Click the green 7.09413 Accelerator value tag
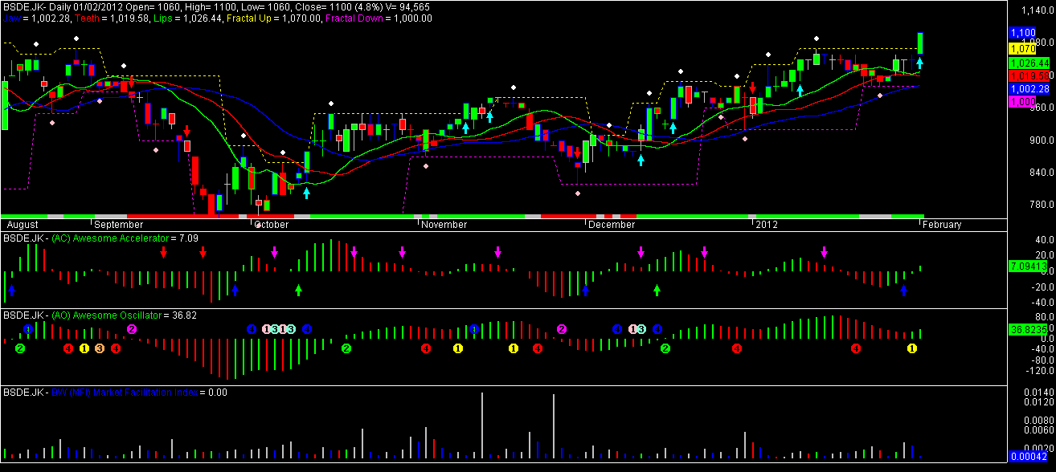Image resolution: width=1056 pixels, height=472 pixels. [x=1028, y=265]
